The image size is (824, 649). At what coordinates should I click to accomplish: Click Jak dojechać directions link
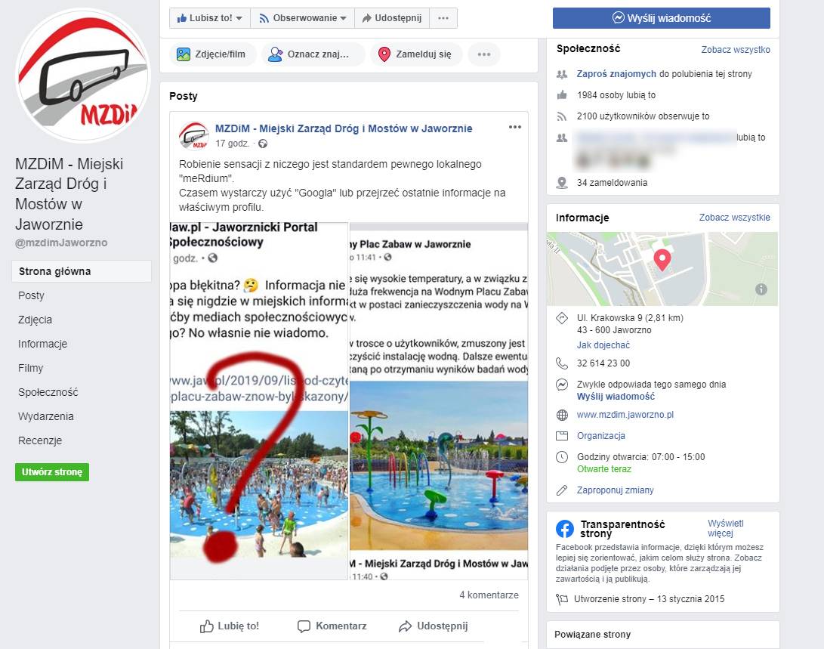pyautogui.click(x=603, y=345)
